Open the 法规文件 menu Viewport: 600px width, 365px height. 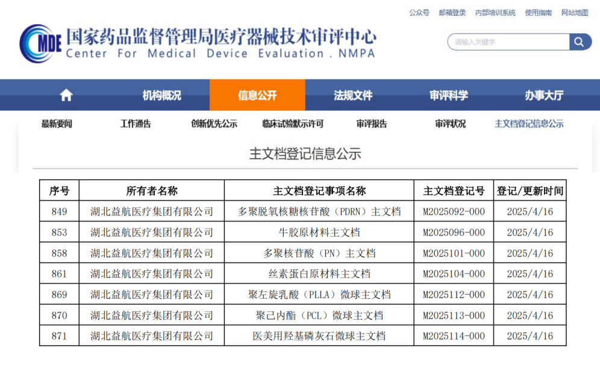coord(353,95)
